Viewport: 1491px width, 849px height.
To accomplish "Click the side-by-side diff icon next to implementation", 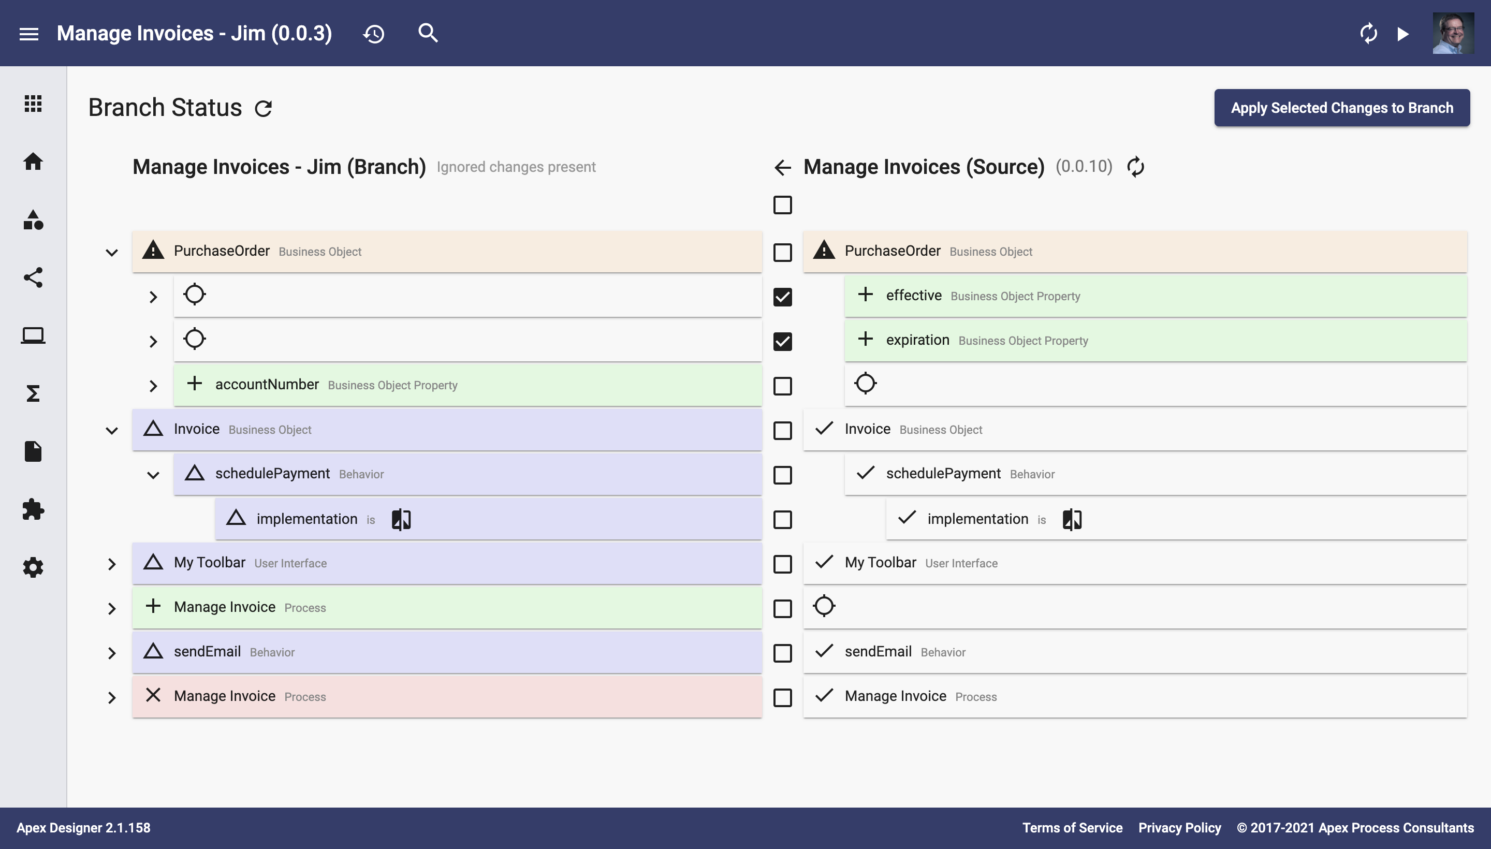I will point(401,517).
